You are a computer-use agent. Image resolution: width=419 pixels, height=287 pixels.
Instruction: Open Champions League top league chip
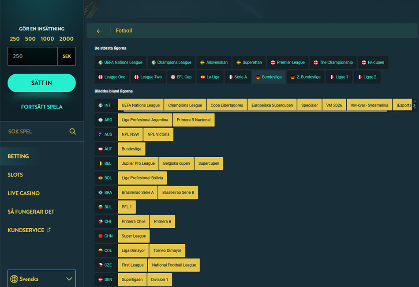point(172,62)
